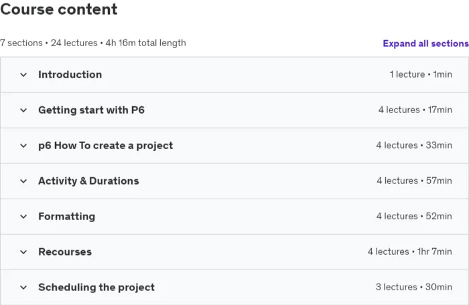Click the chevron beside Activity & Durations
Image resolution: width=469 pixels, height=305 pixels.
[x=23, y=181]
